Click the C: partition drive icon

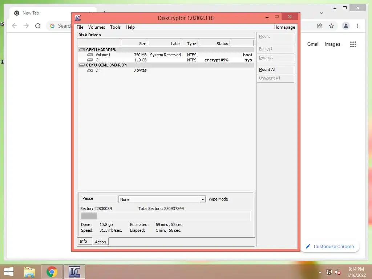90,60
